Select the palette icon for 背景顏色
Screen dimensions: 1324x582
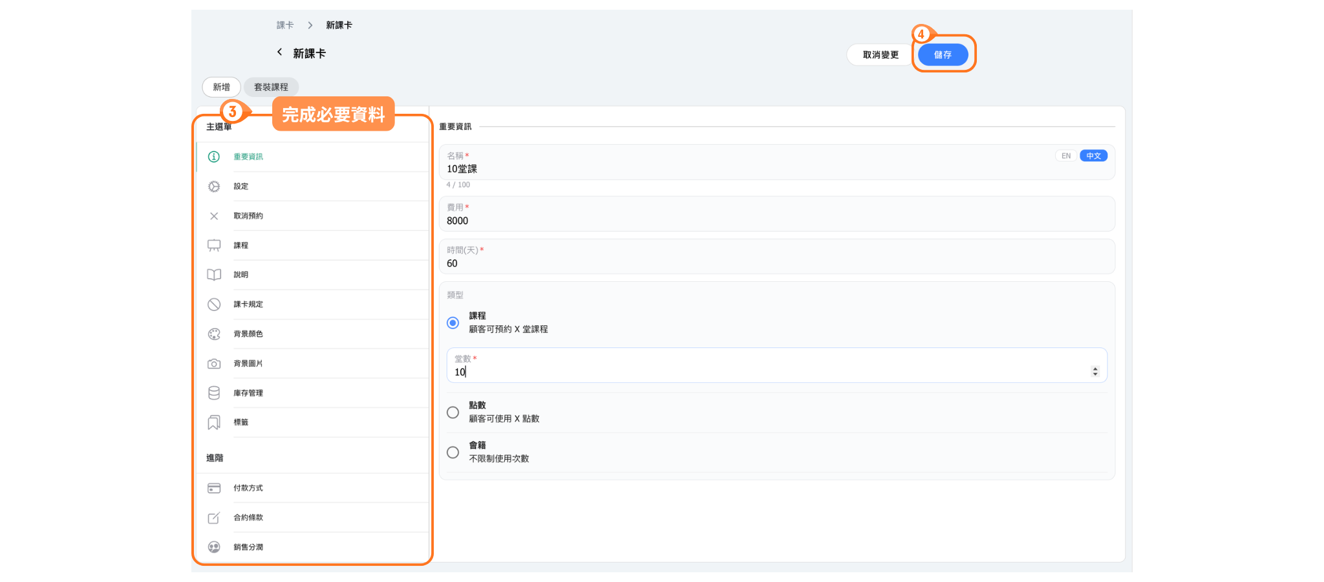pyautogui.click(x=214, y=334)
